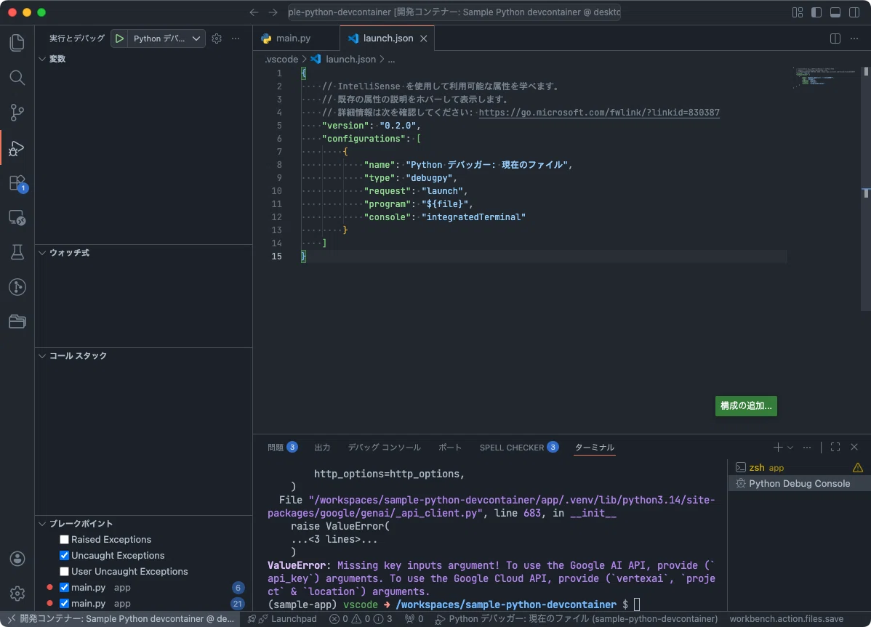Select the zsh app terminal entry
Viewport: 871px width, 627px height.
pyautogui.click(x=799, y=468)
